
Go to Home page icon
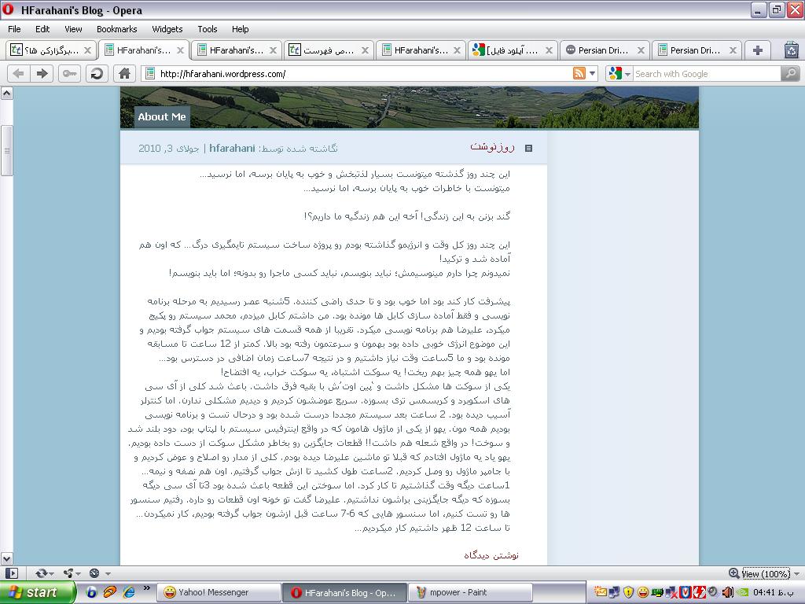[x=123, y=73]
